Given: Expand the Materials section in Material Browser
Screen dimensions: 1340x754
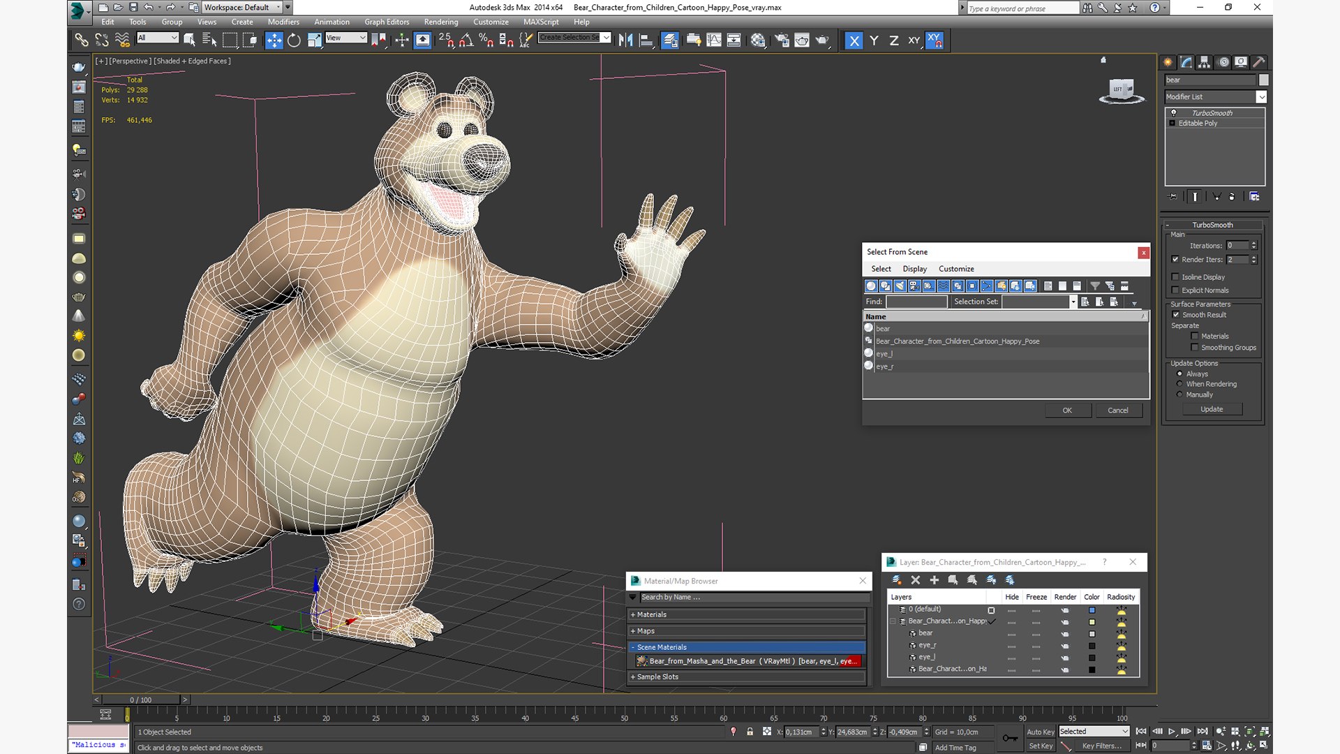Looking at the screenshot, I should tap(747, 615).
